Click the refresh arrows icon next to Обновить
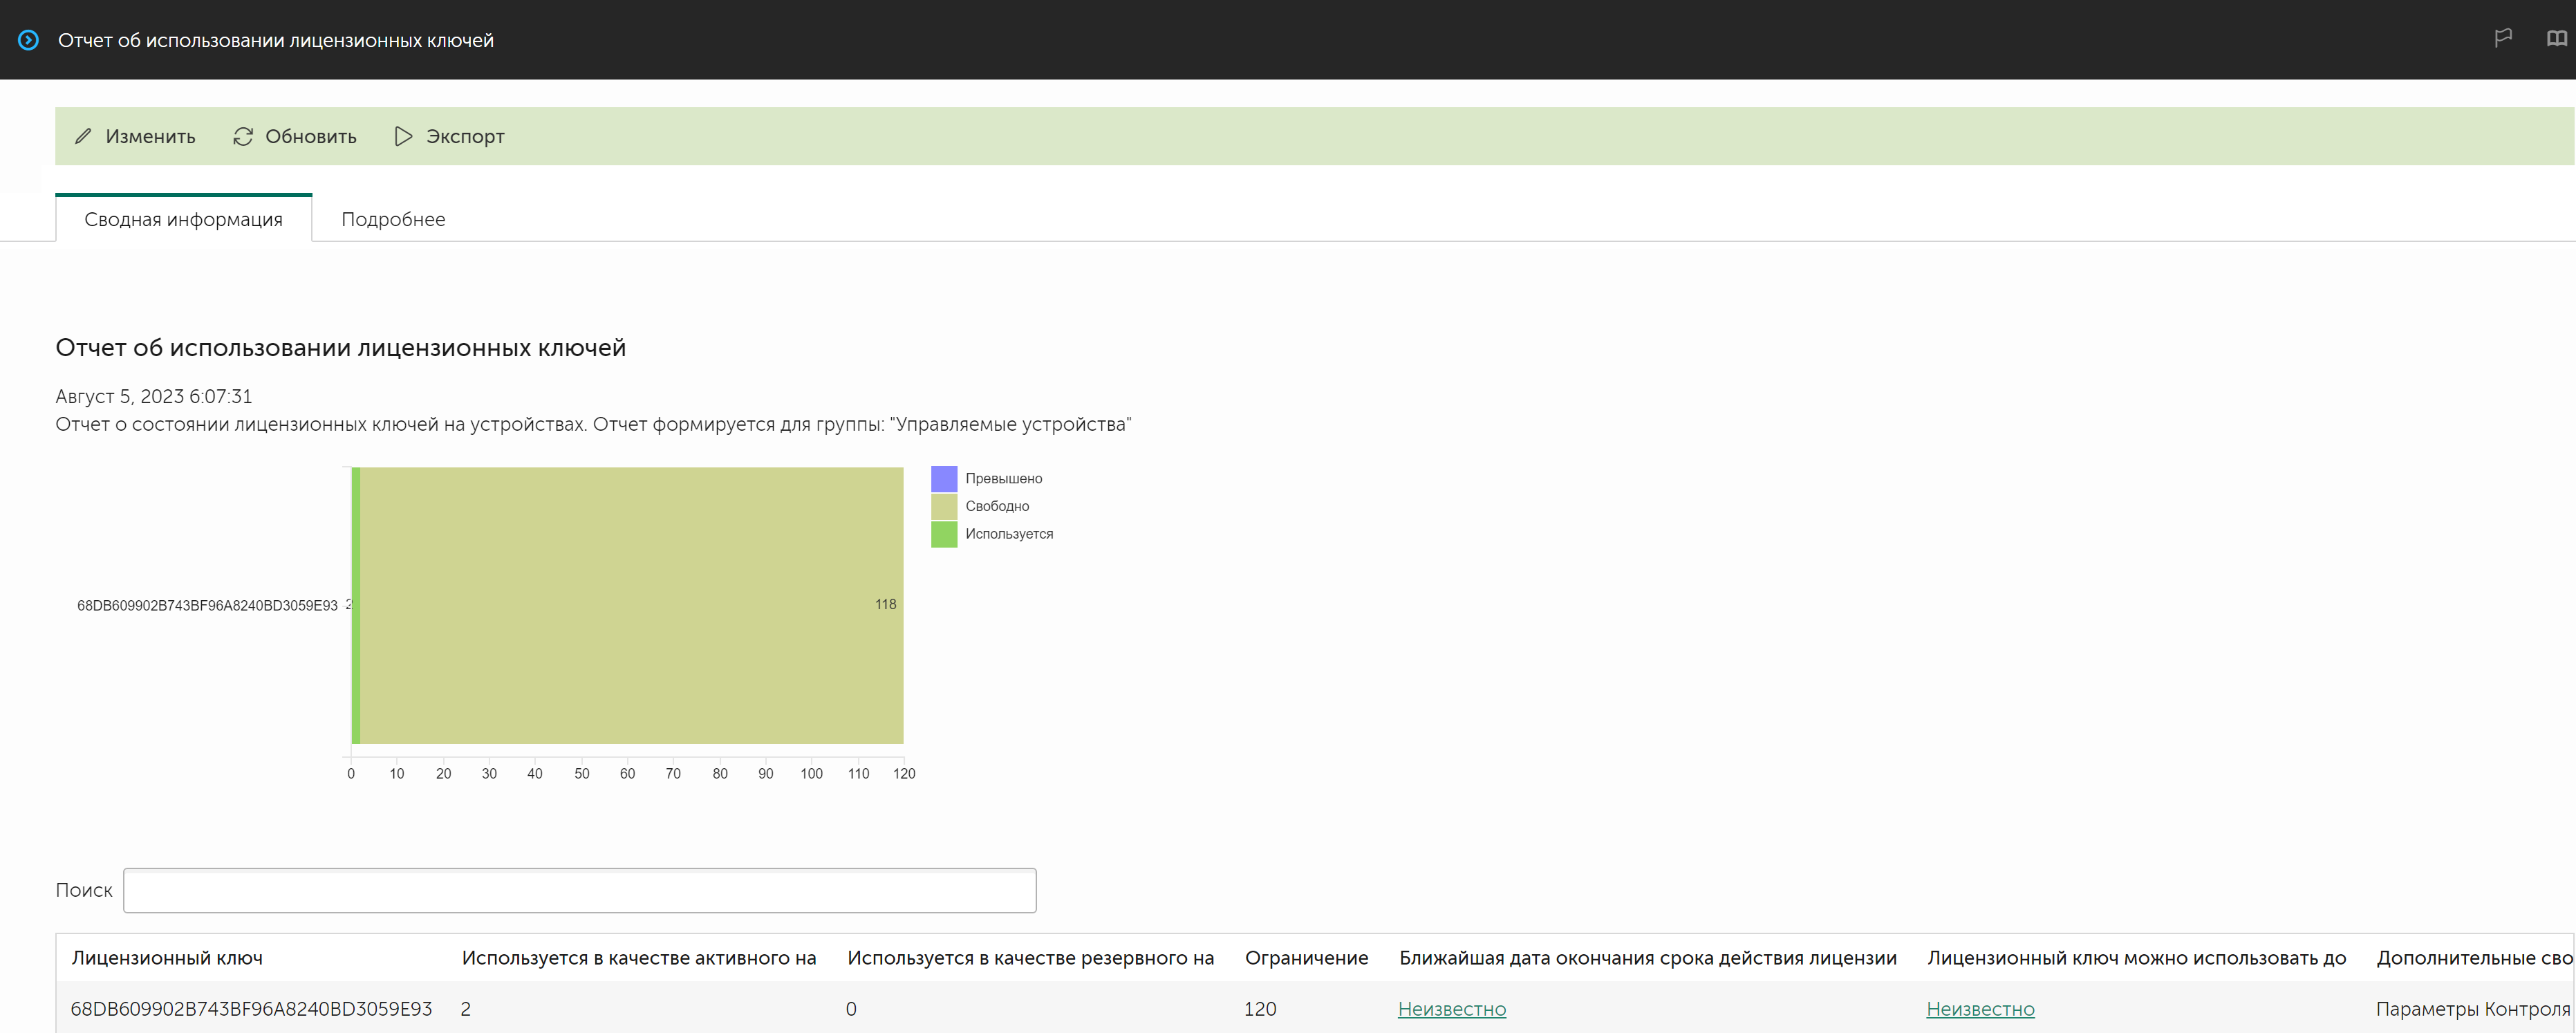 (243, 136)
